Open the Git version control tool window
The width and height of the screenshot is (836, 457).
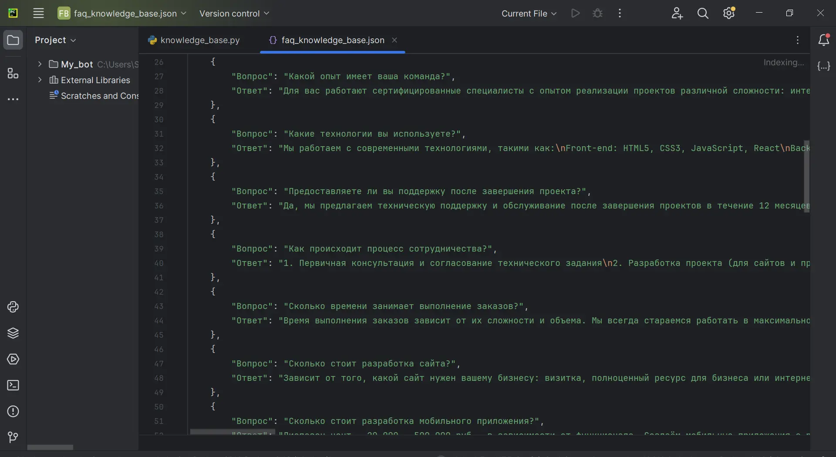(x=13, y=437)
